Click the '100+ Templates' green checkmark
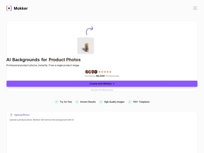The width and height of the screenshot is (204, 153). [130, 102]
